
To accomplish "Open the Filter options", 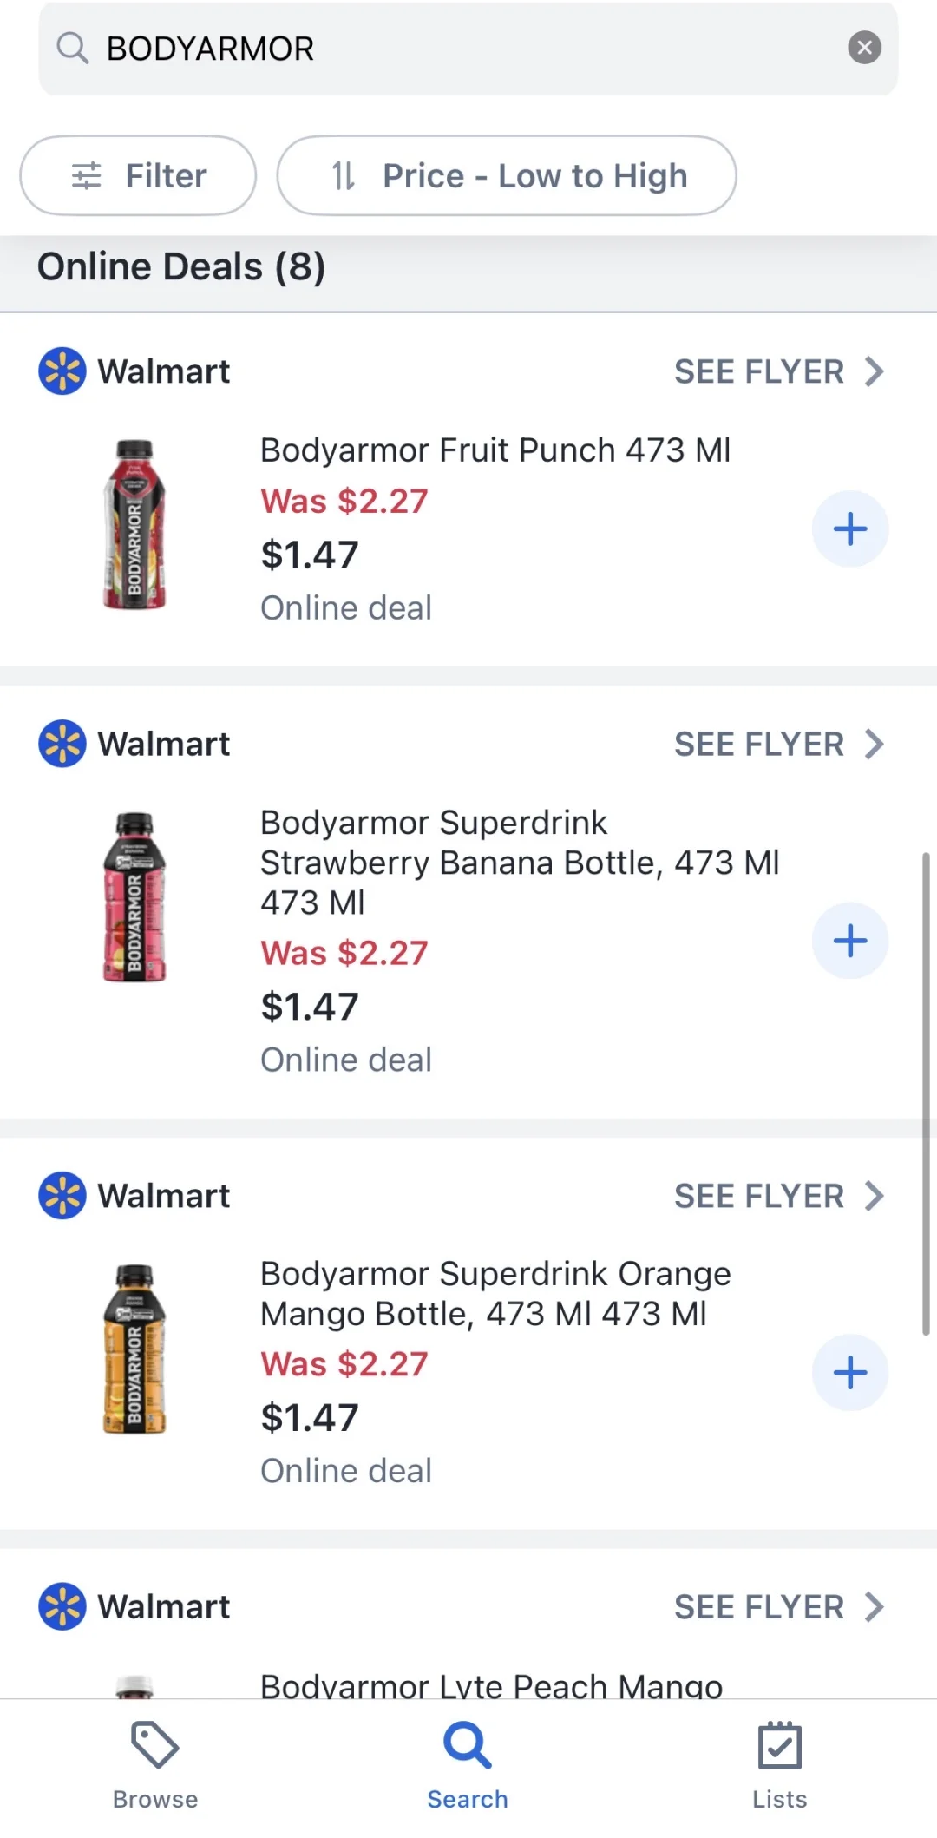I will (x=139, y=175).
